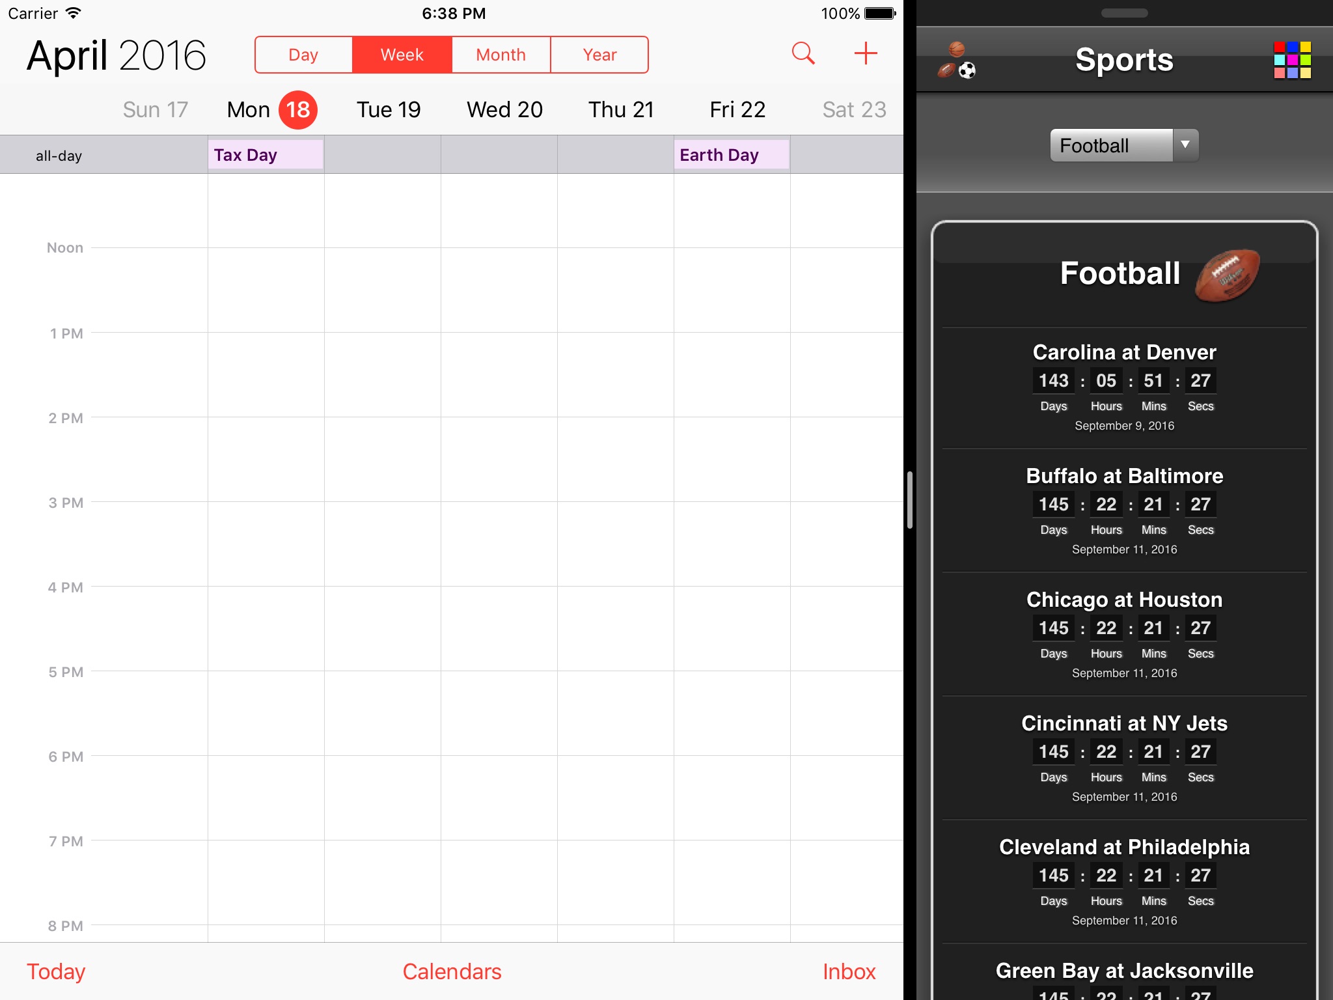
Task: Select the Week view tab
Action: [402, 55]
